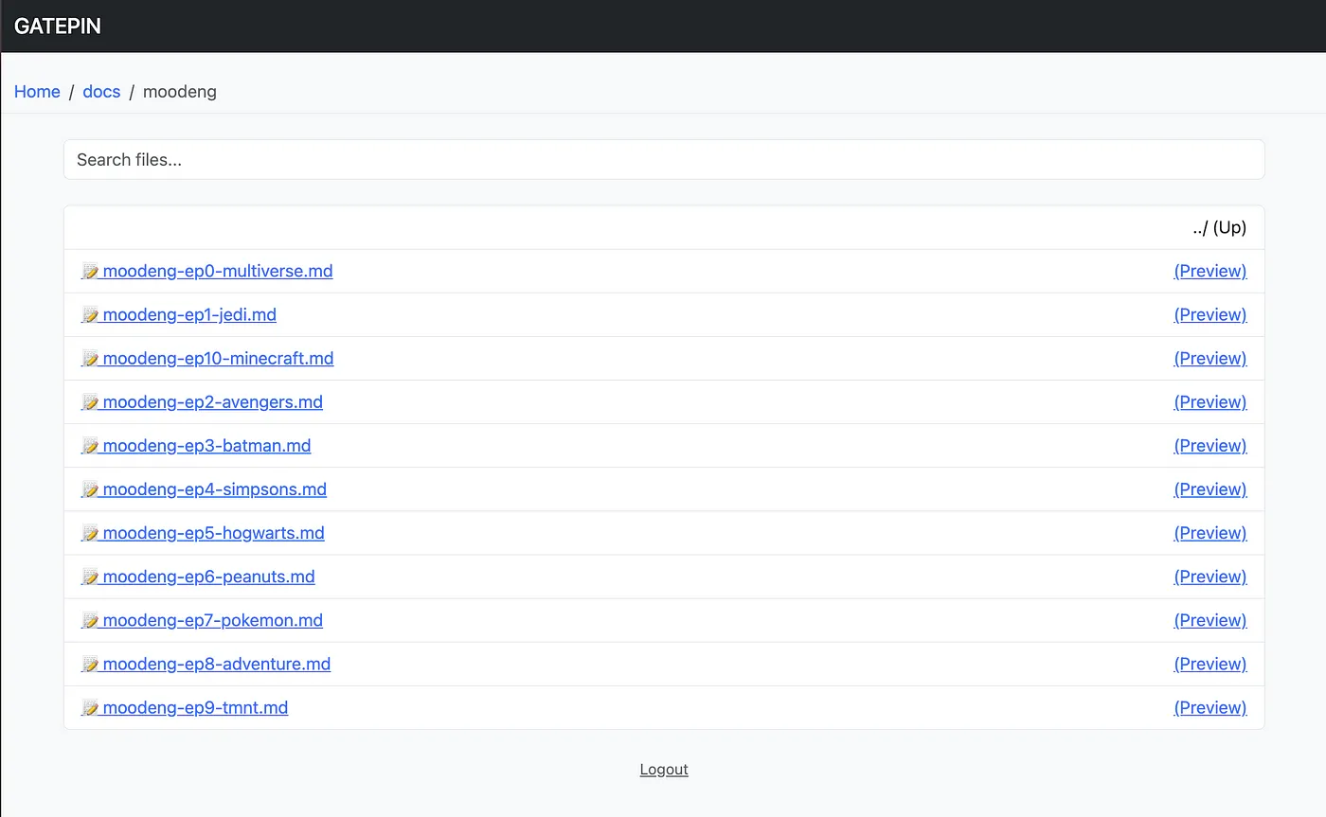
Task: Open docs breadcrumb link
Action: [x=101, y=92]
